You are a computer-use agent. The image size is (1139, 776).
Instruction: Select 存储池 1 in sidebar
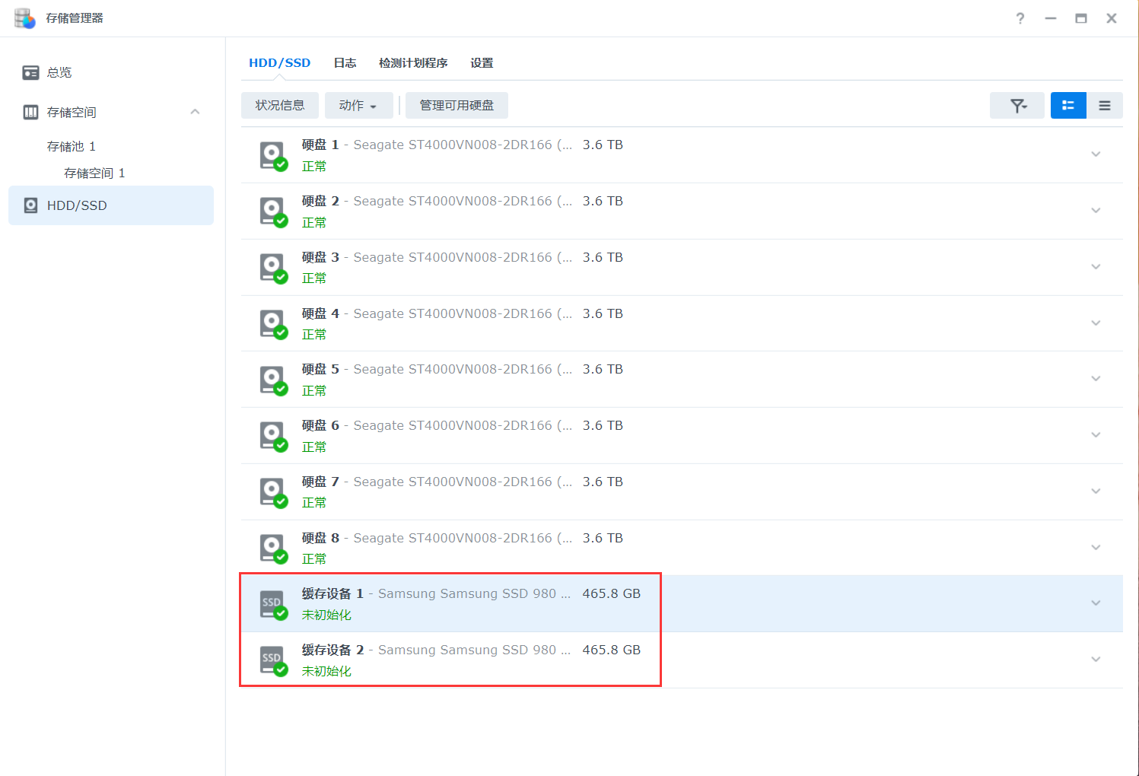(x=71, y=146)
